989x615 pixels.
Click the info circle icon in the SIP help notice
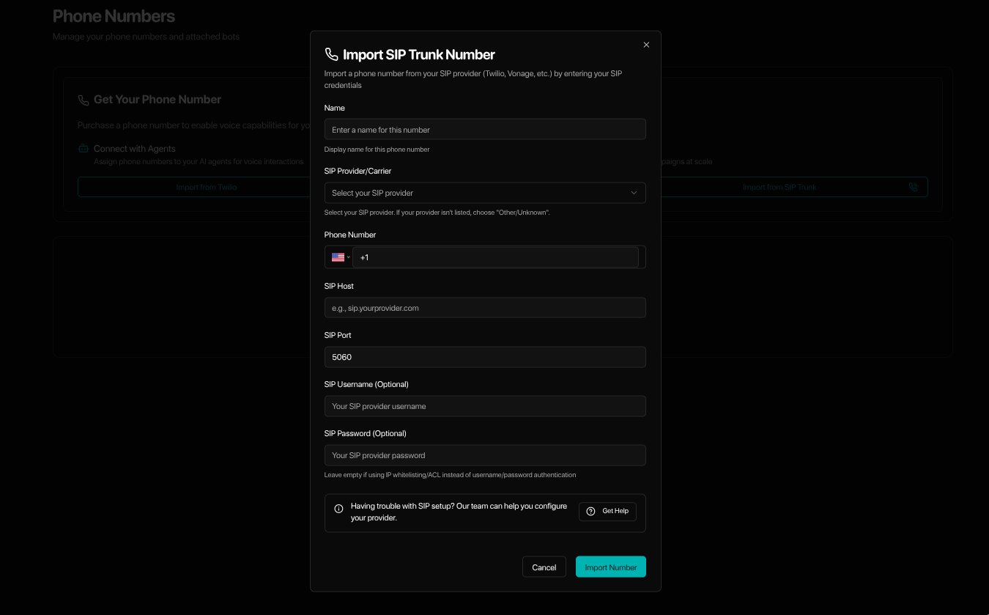pyautogui.click(x=338, y=508)
